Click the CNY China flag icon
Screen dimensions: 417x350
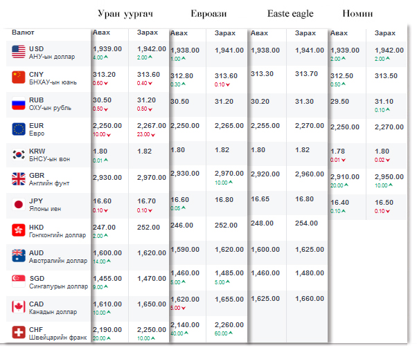(19, 77)
